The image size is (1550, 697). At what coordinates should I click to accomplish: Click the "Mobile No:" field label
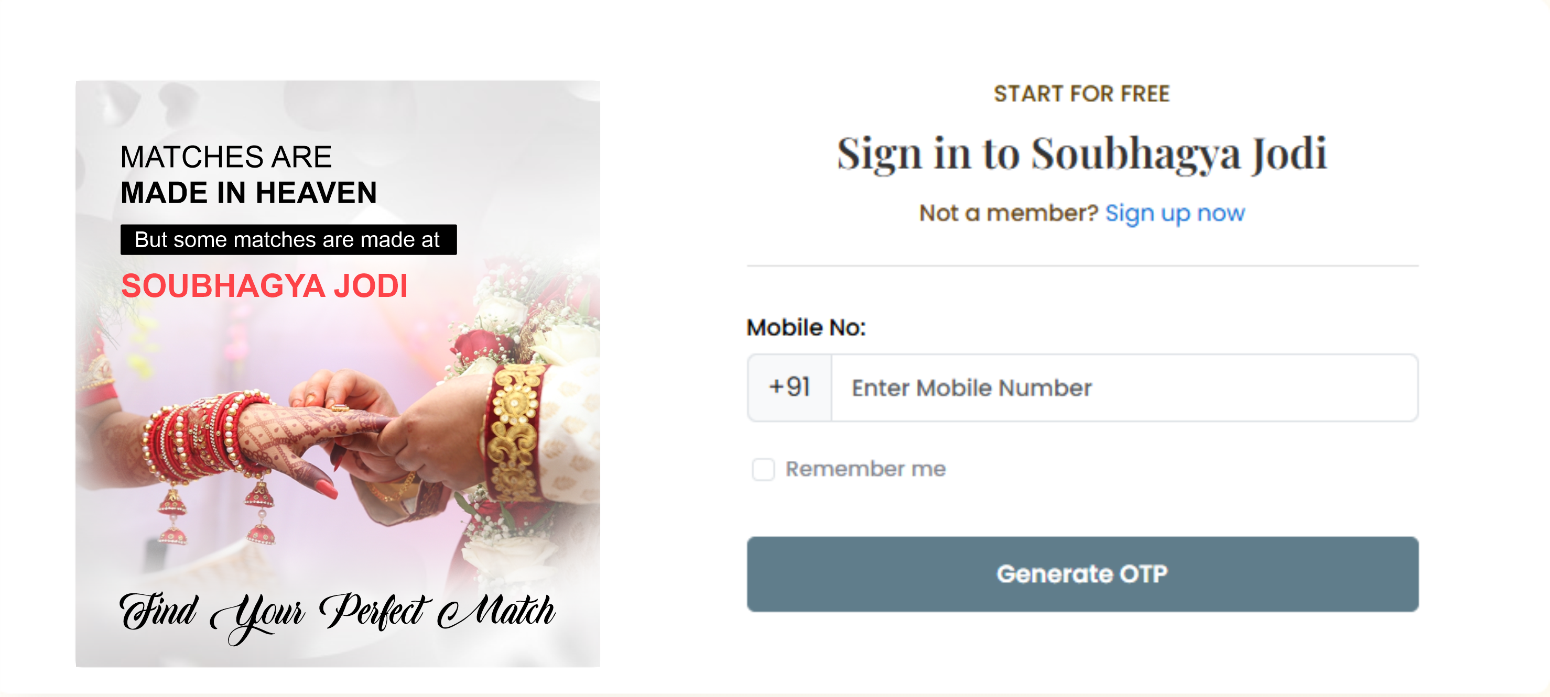coord(806,327)
